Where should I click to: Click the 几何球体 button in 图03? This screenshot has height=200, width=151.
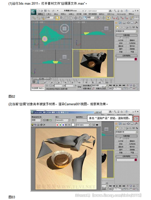click(x=132, y=144)
